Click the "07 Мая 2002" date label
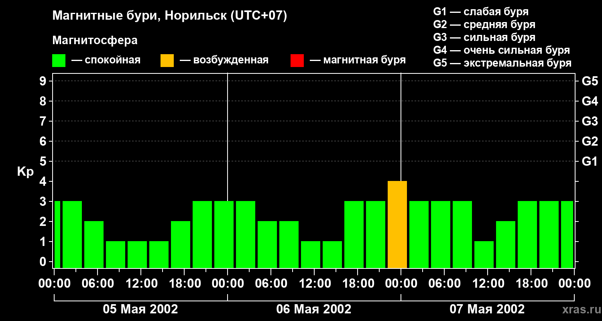The image size is (602, 321). (487, 309)
